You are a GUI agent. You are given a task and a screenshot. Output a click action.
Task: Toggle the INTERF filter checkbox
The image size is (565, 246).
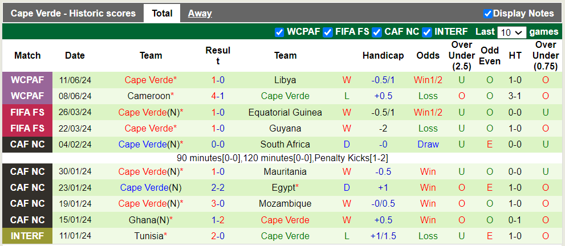(x=426, y=32)
